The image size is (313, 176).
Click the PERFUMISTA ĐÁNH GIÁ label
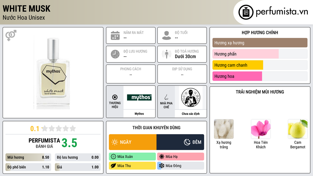point(44,143)
